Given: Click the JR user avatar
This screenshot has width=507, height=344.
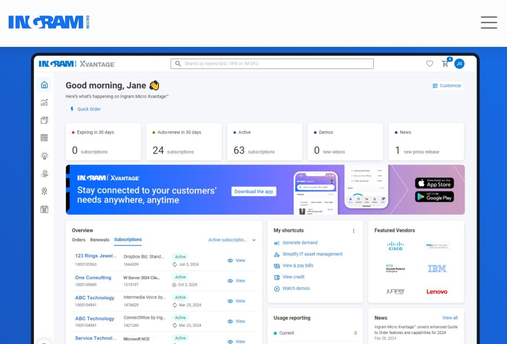Looking at the screenshot, I should 459,64.
